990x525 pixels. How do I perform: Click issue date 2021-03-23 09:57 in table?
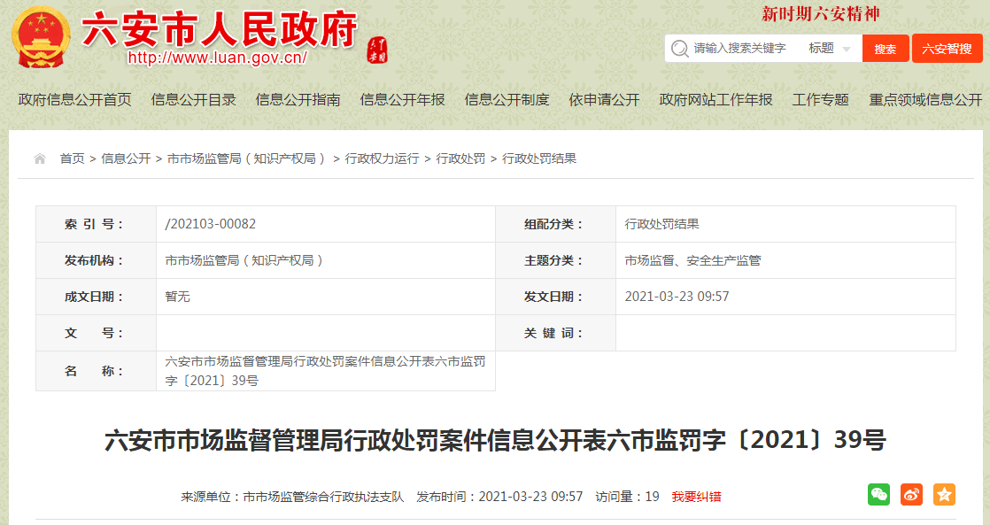point(677,297)
